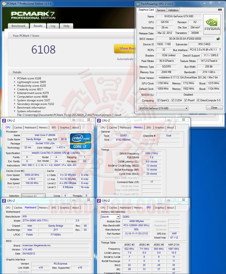Click the Driver Version field in GPU-Z
This screenshot has height=274, width=226.
(x=188, y=78)
